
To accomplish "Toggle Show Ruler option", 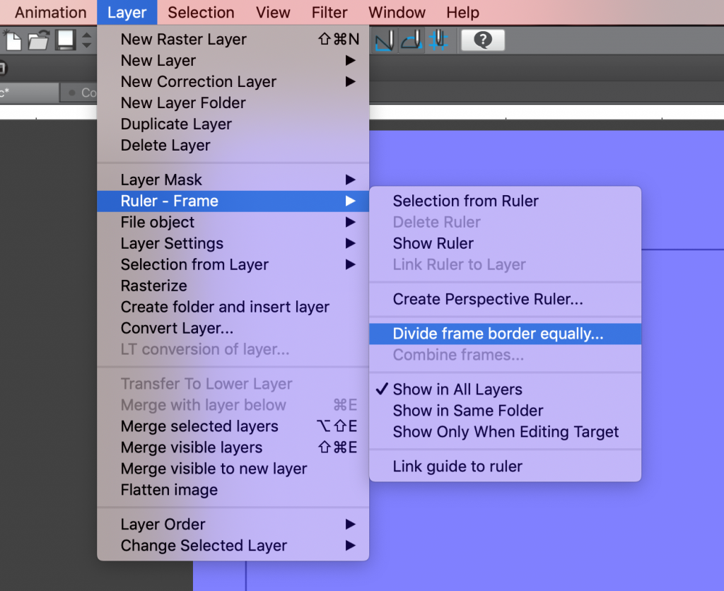I will (x=505, y=243).
